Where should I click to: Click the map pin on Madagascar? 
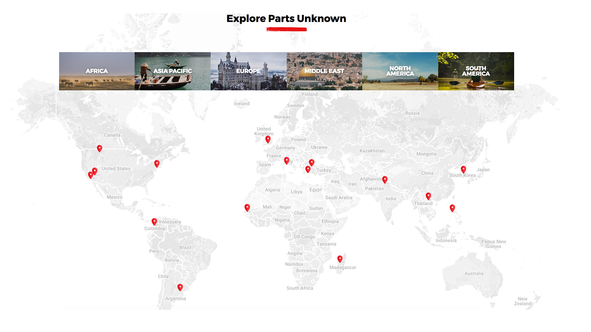340,259
